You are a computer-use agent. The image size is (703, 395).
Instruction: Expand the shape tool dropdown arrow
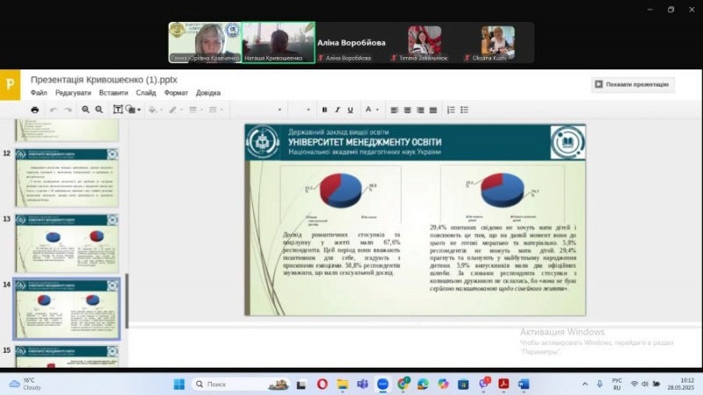coord(139,110)
